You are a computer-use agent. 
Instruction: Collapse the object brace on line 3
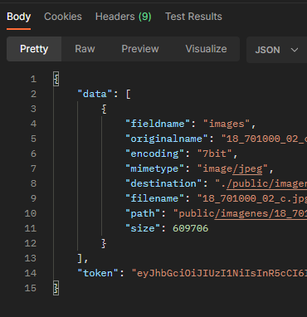[104, 109]
